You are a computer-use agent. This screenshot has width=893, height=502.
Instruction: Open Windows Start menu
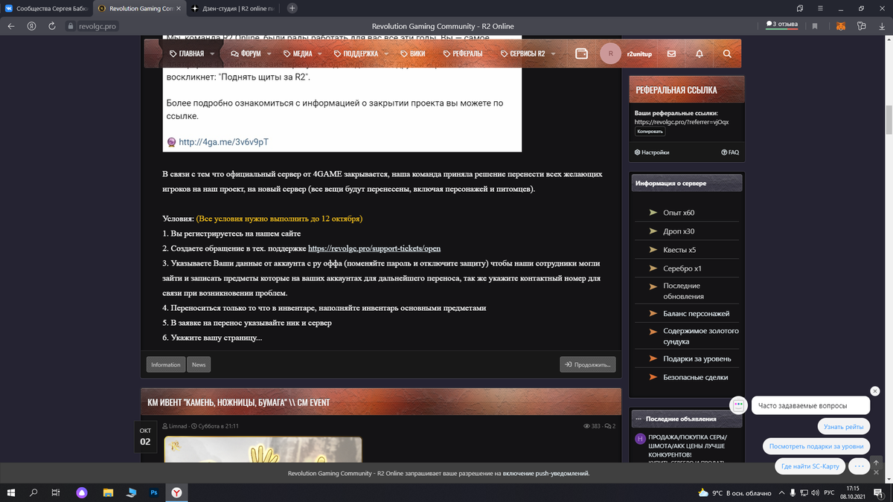click(x=11, y=492)
